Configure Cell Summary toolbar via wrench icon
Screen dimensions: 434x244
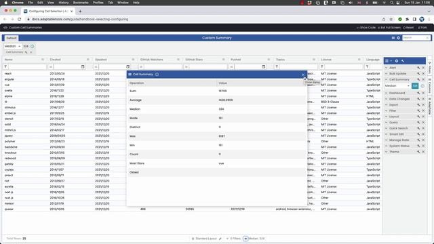tap(26, 52)
